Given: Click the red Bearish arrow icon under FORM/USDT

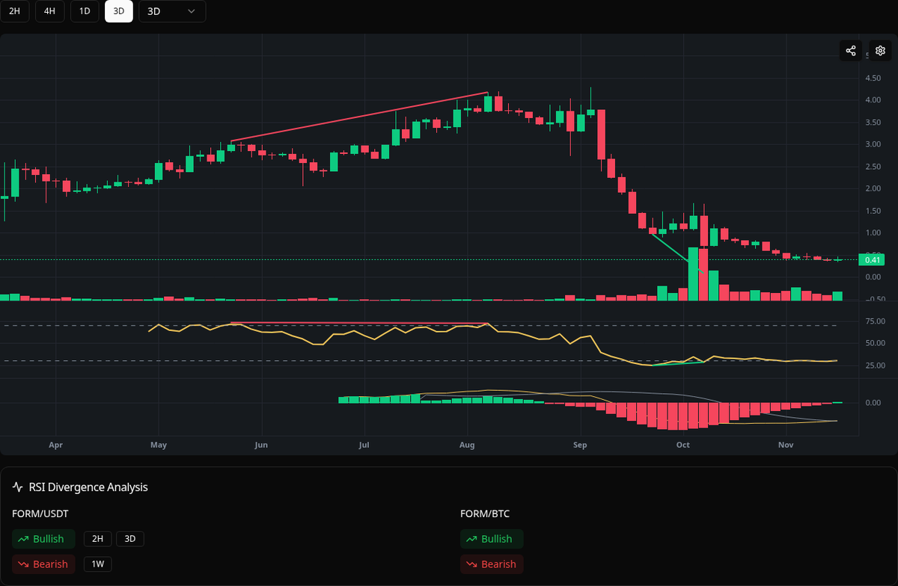Looking at the screenshot, I should (x=23, y=564).
